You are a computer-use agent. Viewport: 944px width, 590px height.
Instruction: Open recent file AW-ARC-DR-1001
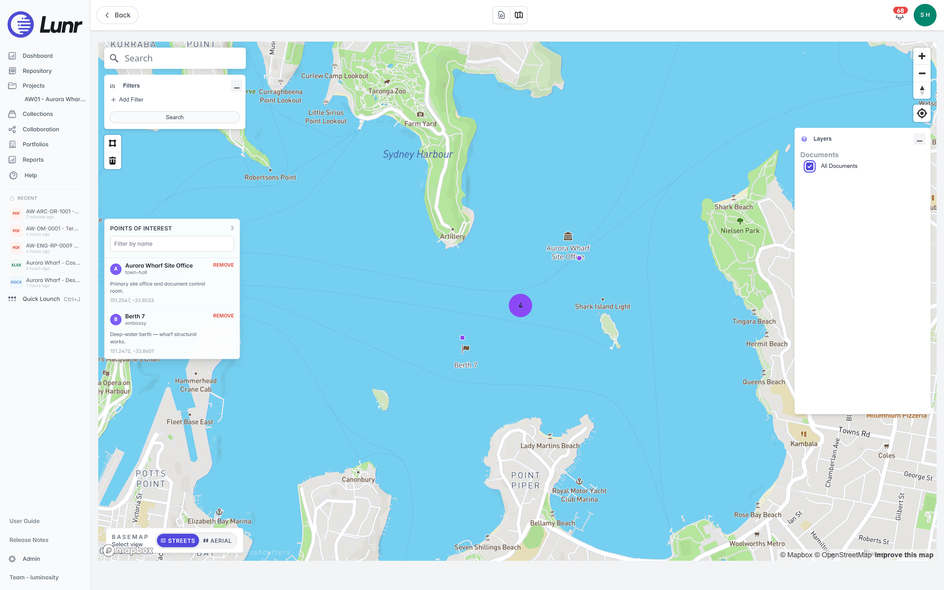45,214
